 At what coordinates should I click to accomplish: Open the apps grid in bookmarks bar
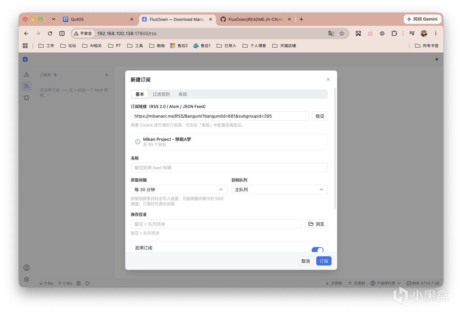click(25, 46)
